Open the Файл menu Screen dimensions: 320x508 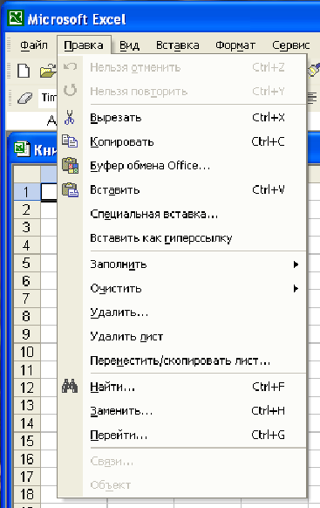[34, 45]
